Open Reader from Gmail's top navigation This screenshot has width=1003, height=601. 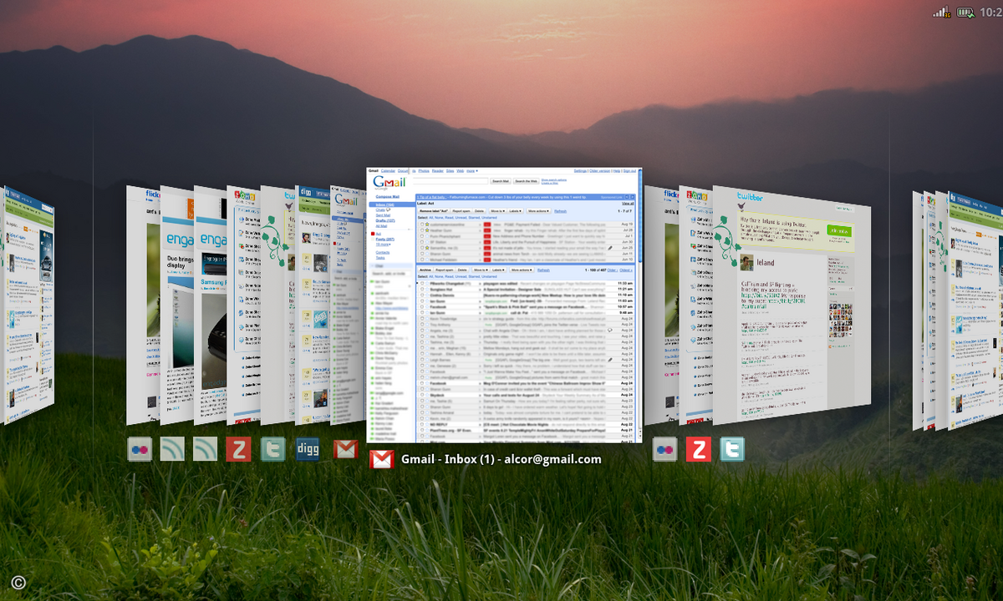click(x=437, y=171)
